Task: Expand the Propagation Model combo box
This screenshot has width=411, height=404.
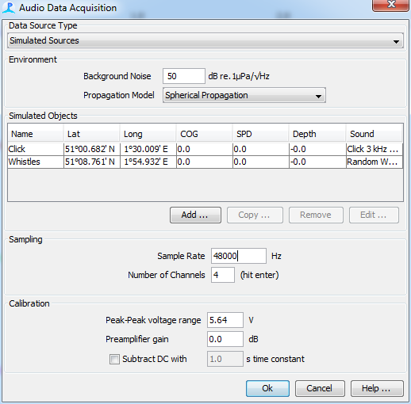Action: click(244, 95)
